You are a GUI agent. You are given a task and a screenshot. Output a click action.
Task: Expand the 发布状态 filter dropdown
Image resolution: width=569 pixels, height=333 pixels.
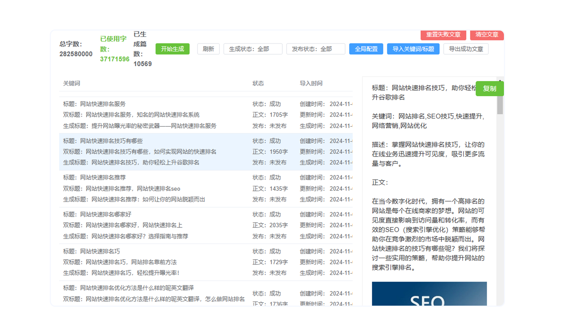[315, 49]
